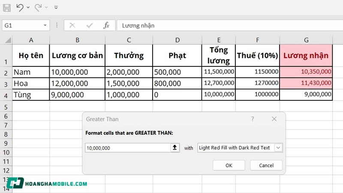Click the Phạt cell showing 0
Viewport: 343px width, 193px height.
tap(177, 95)
